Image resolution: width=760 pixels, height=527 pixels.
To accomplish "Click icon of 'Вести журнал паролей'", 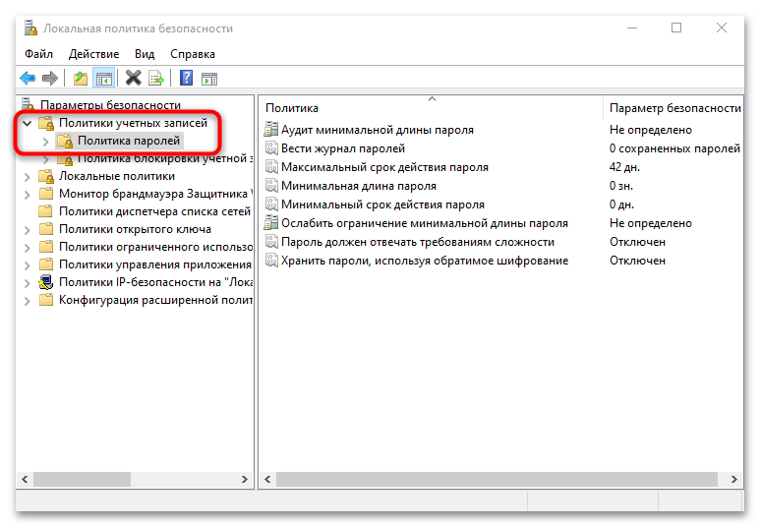I will tap(271, 148).
